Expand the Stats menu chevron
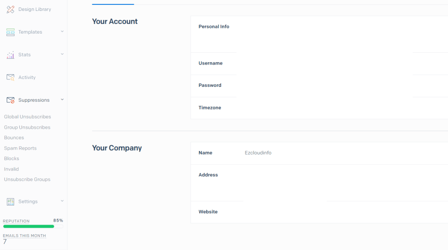This screenshot has width=448, height=250. 62,54
